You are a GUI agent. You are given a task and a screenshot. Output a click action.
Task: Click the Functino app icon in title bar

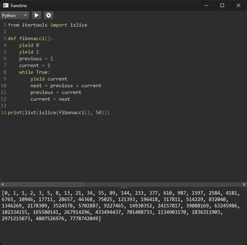tap(6, 5)
